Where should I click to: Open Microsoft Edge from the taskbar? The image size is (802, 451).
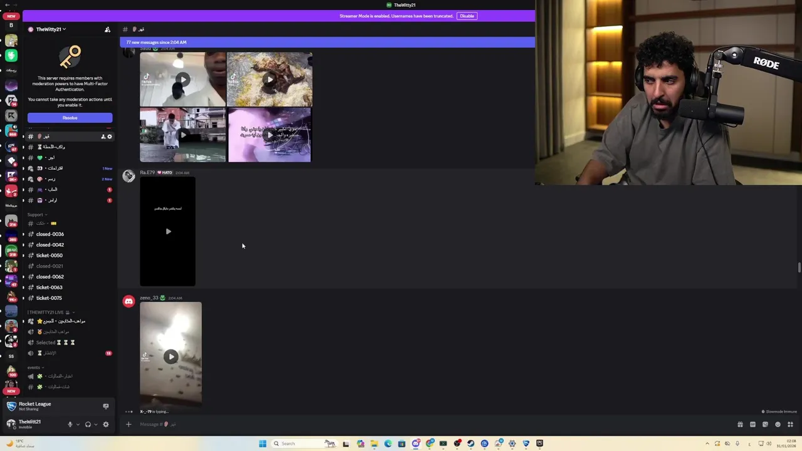click(388, 443)
